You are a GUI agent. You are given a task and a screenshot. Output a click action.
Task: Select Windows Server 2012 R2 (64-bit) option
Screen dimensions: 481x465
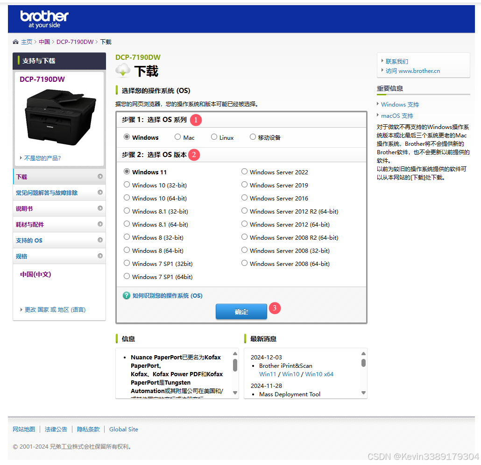245,211
